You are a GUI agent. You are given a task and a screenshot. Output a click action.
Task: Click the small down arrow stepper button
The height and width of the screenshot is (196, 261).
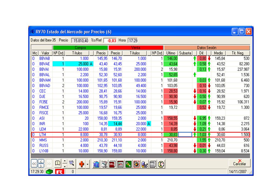point(65,166)
